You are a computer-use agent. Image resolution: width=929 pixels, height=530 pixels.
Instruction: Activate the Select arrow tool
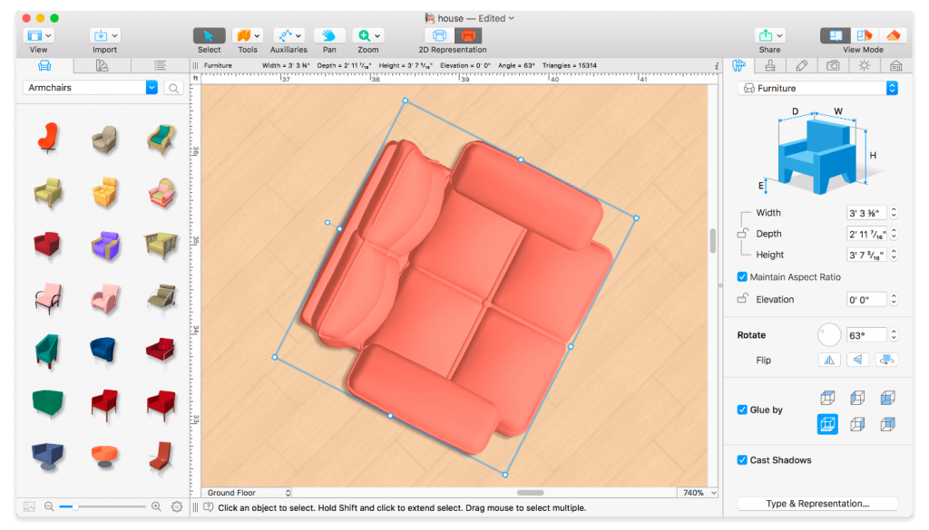pos(209,37)
